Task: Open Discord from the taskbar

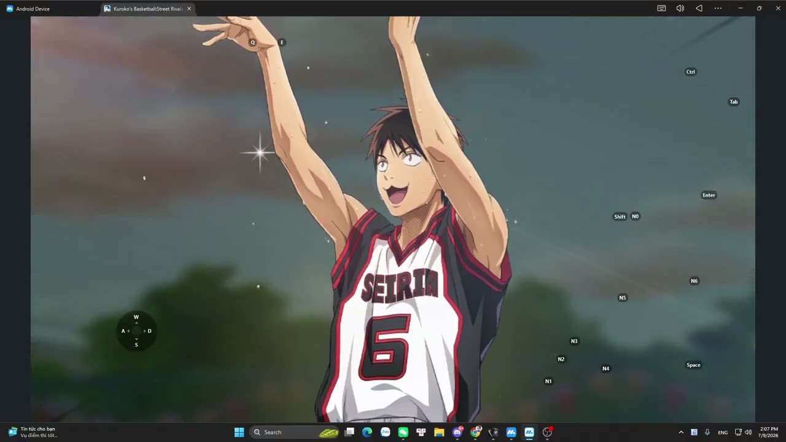Action: coord(457,432)
